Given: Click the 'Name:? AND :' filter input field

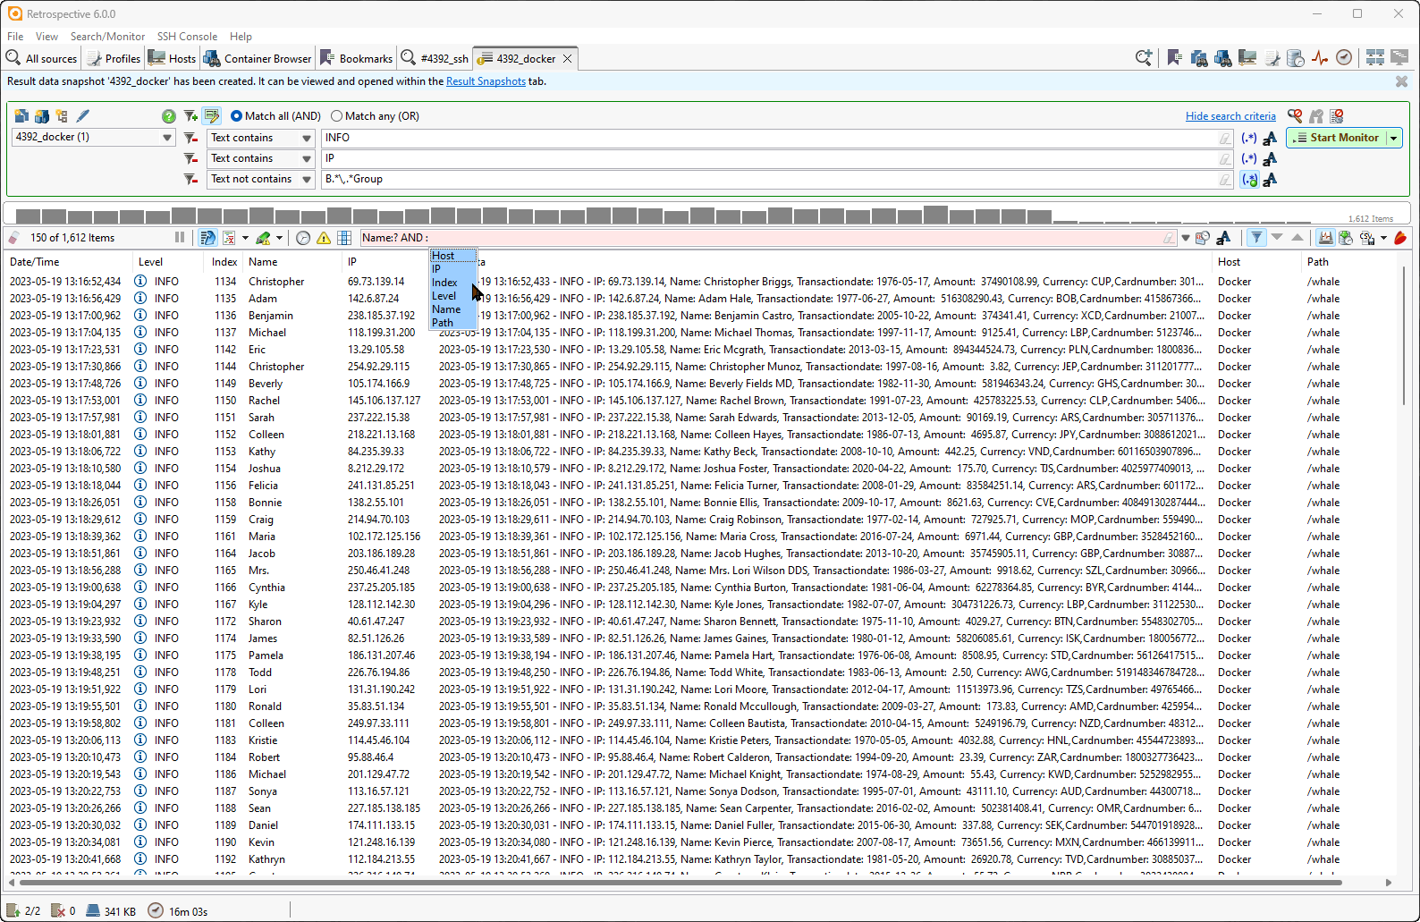Looking at the screenshot, I should [x=767, y=238].
